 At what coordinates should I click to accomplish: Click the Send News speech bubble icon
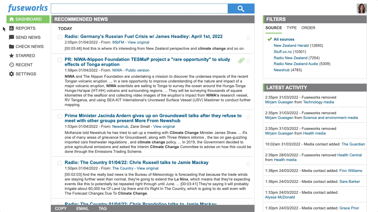pos(12,37)
